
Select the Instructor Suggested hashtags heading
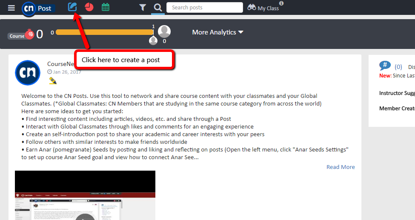pyautogui.click(x=397, y=93)
